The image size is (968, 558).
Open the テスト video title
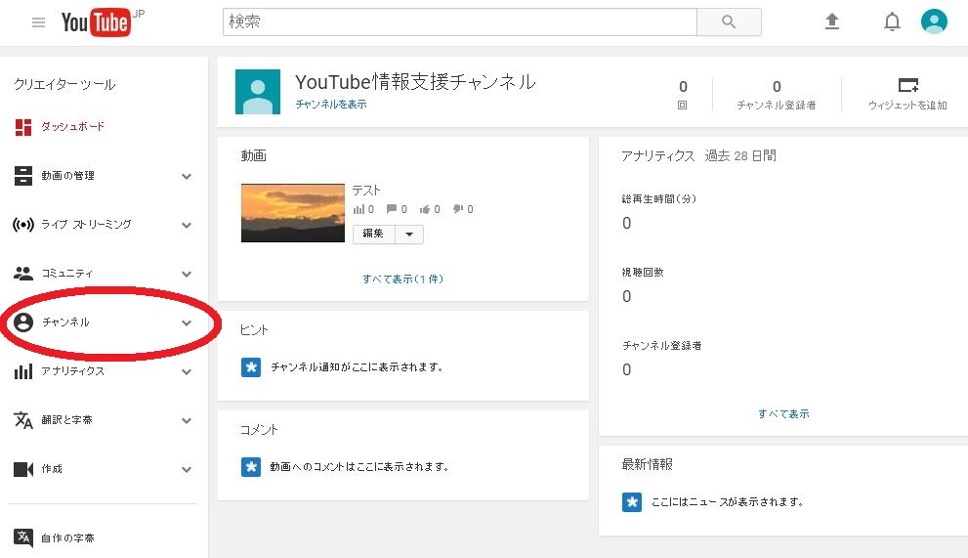pos(366,191)
